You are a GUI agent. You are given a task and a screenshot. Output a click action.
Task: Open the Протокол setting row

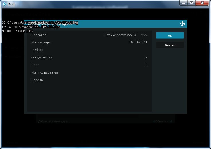coord(89,35)
